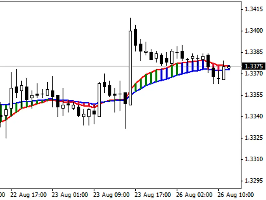Select the last small candle at current price
The height and width of the screenshot is (200, 266).
(229, 67)
